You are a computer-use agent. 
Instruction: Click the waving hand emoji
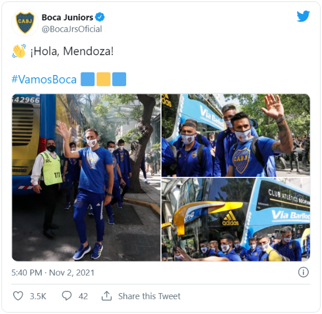(x=19, y=51)
